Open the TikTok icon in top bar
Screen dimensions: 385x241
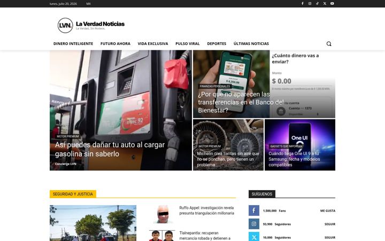(317, 3)
